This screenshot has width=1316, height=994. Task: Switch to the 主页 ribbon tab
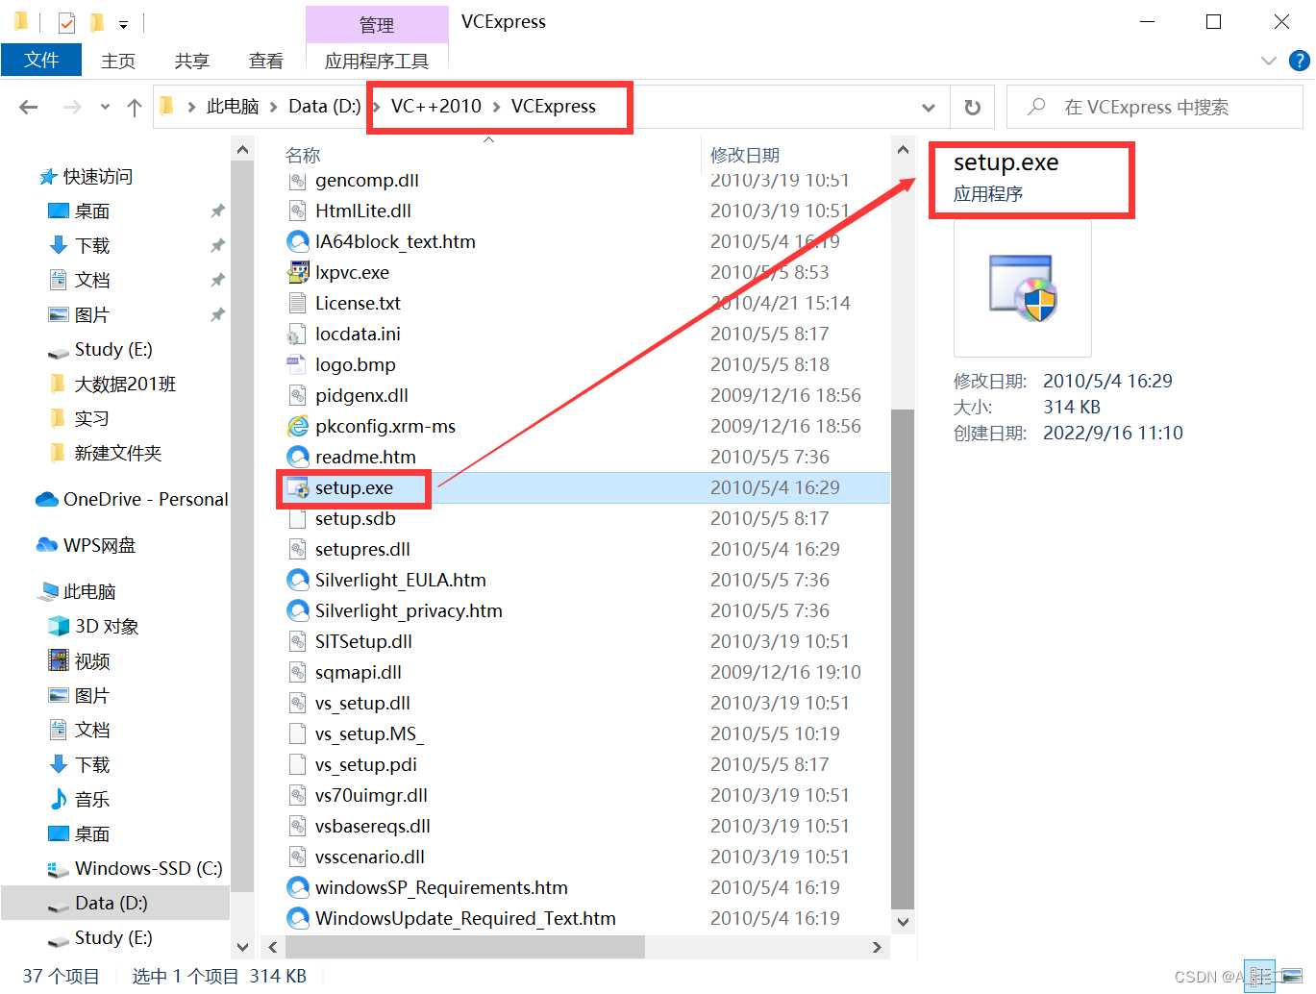(x=118, y=61)
